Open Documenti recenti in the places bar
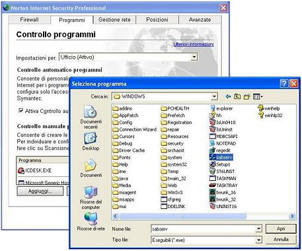This screenshot has width=302, height=251. [x=91, y=118]
